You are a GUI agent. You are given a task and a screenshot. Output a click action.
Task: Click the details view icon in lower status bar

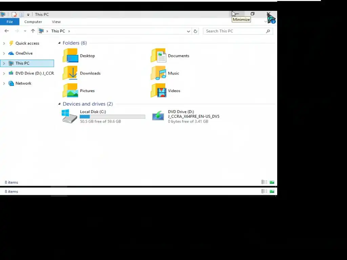click(x=264, y=191)
